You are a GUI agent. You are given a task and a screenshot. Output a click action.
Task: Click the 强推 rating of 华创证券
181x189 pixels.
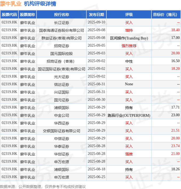click(x=129, y=154)
